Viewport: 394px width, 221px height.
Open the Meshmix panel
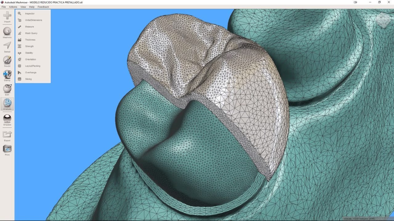pyautogui.click(x=7, y=33)
